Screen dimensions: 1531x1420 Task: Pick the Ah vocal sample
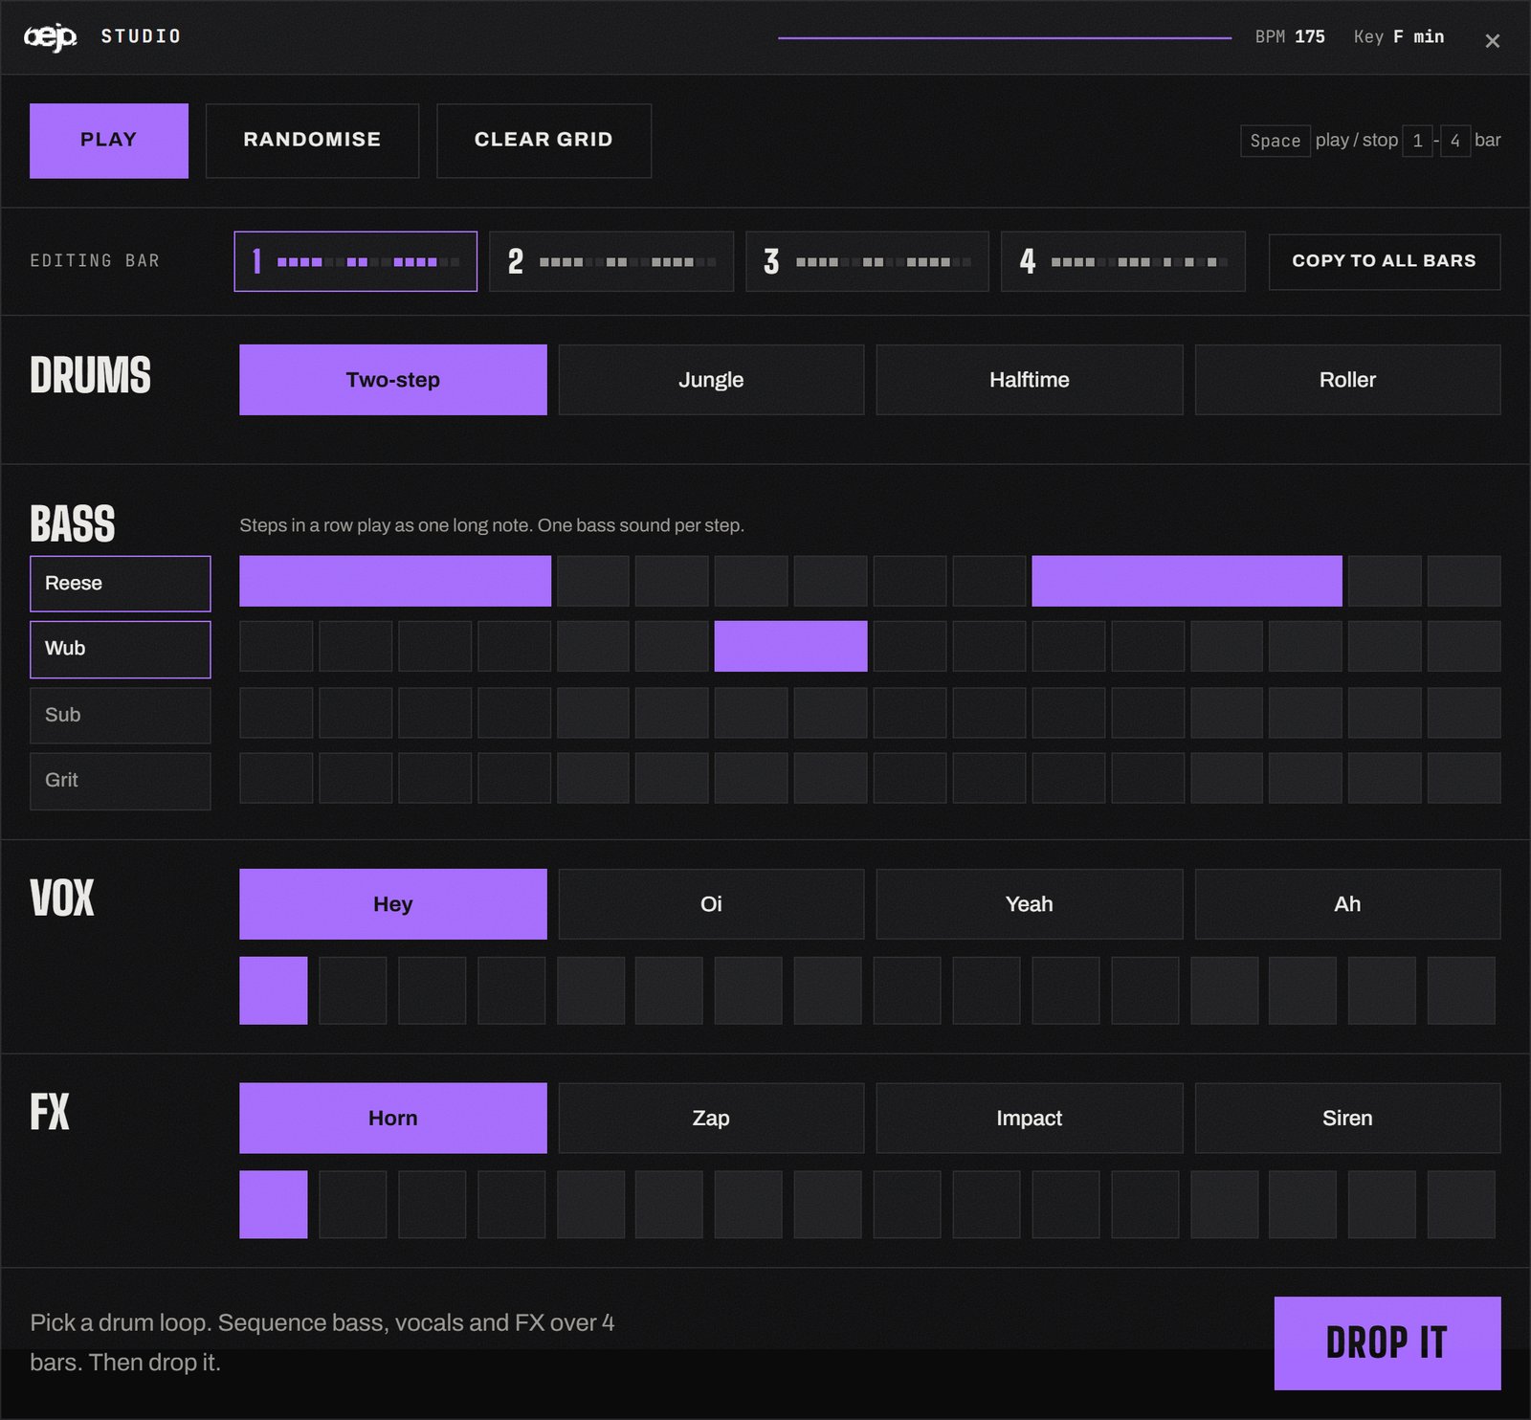[1347, 904]
